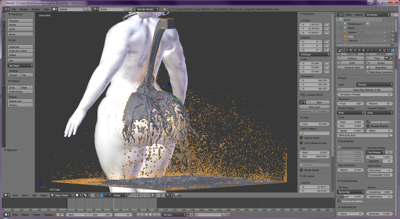Click the OpenGL render image icon
This screenshot has height=219, width=400.
pos(176,195)
